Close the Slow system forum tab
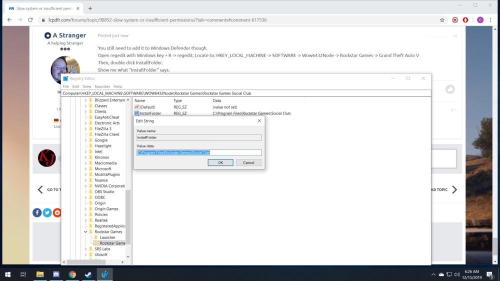 (78, 8)
